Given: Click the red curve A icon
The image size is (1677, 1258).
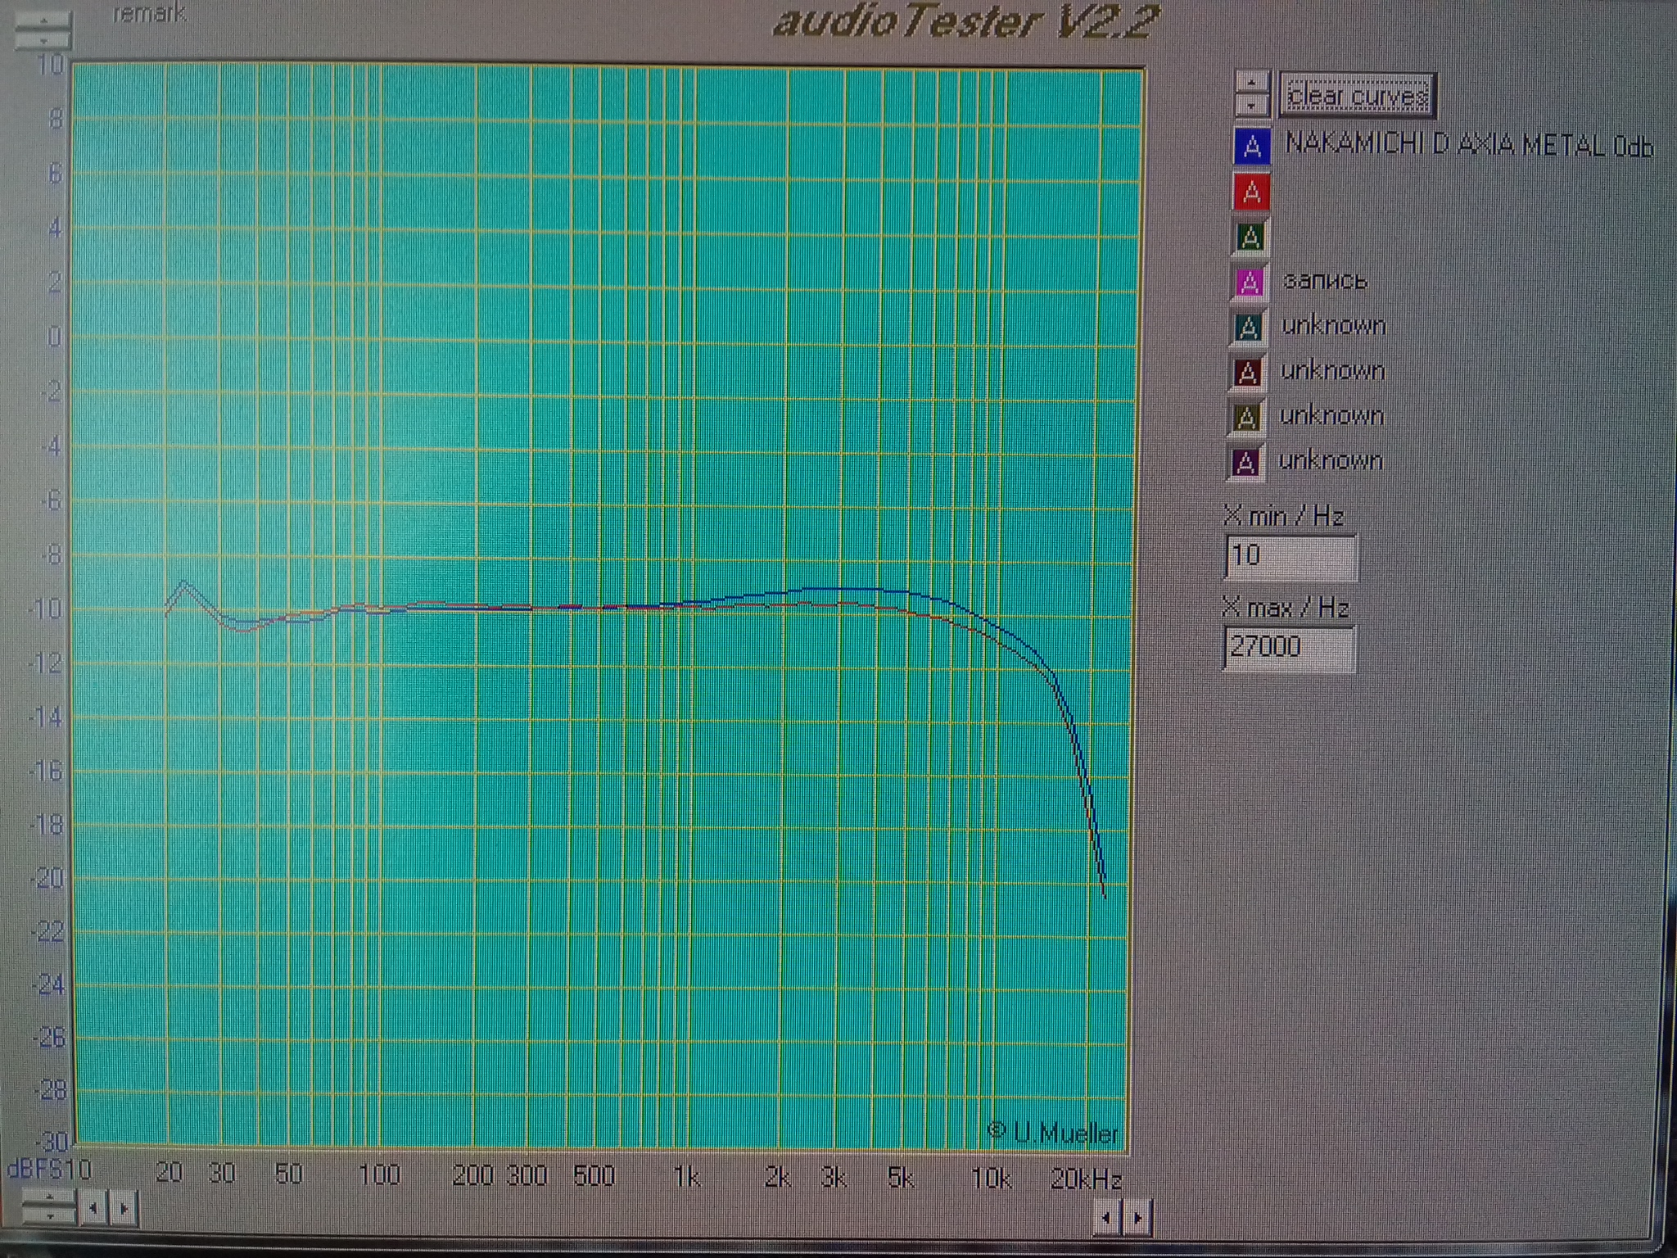Looking at the screenshot, I should click(1250, 192).
